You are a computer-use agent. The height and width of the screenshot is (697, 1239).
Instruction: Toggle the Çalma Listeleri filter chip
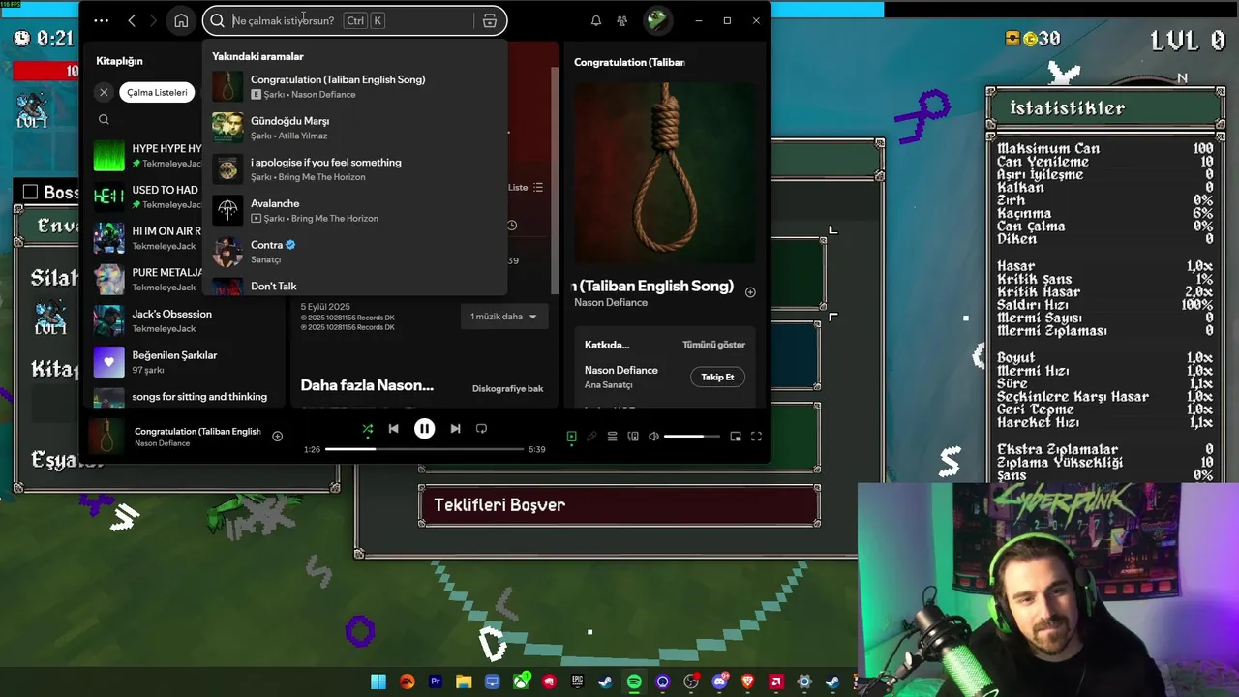157,92
